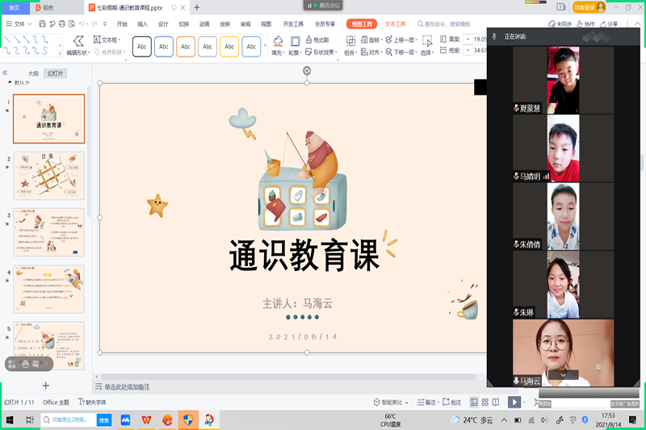Toggle the Notes (备注) pane
This screenshot has width=646, height=430.
tap(426, 402)
